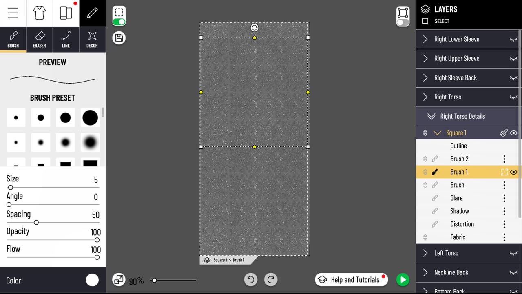The image size is (522, 294).
Task: Redo the last action
Action: tap(271, 279)
